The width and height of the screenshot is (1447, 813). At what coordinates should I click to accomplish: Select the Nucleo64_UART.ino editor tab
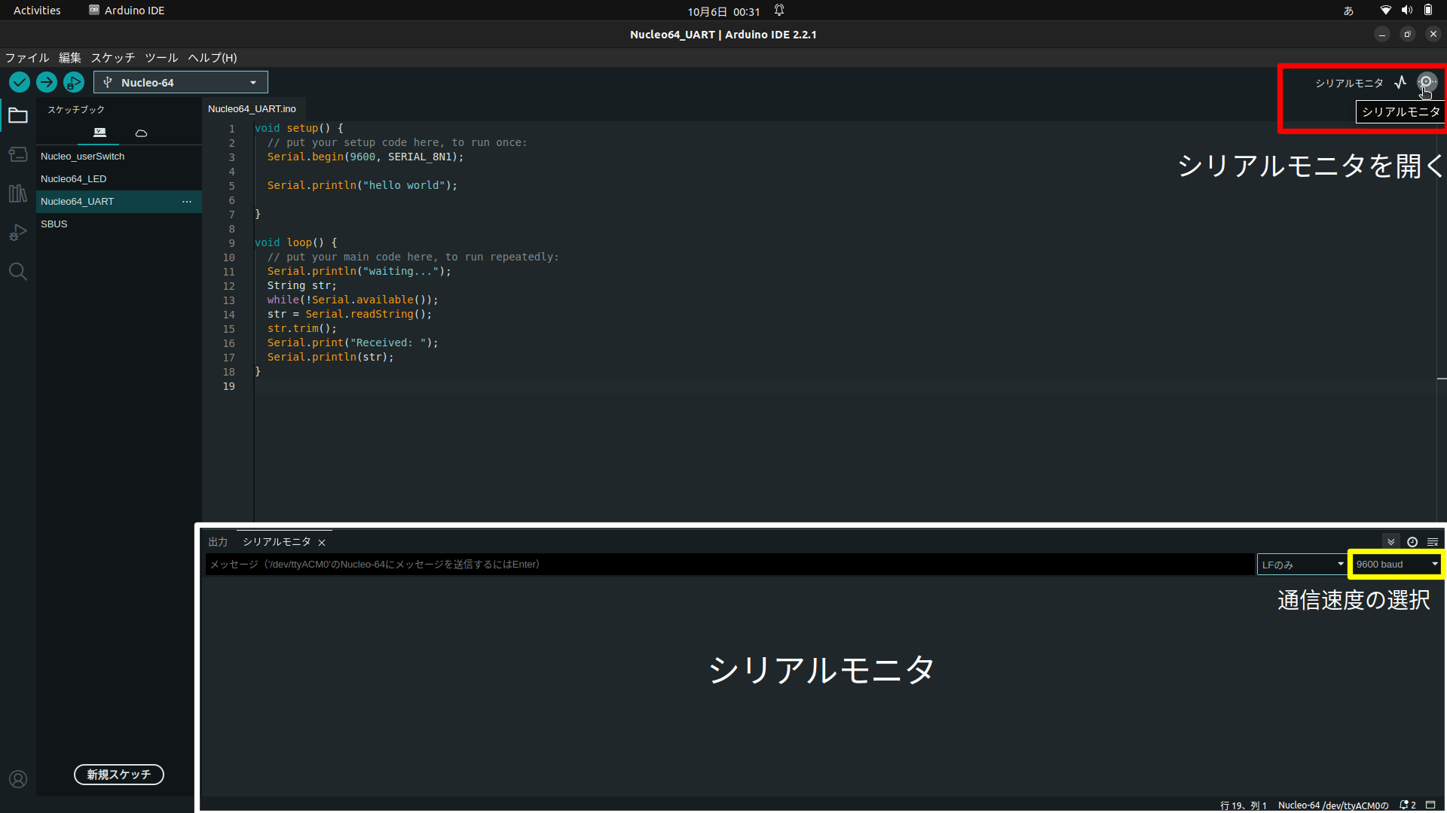point(252,109)
